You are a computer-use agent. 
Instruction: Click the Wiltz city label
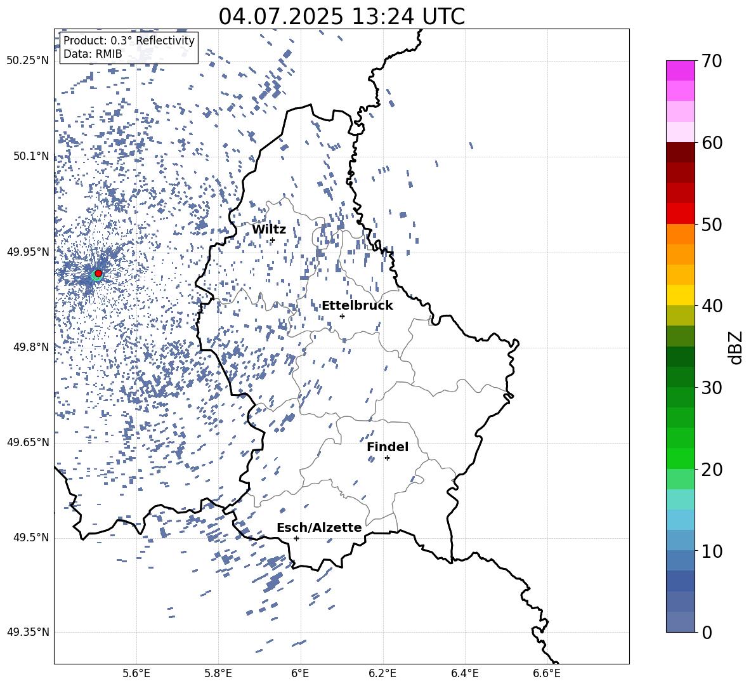click(x=269, y=230)
